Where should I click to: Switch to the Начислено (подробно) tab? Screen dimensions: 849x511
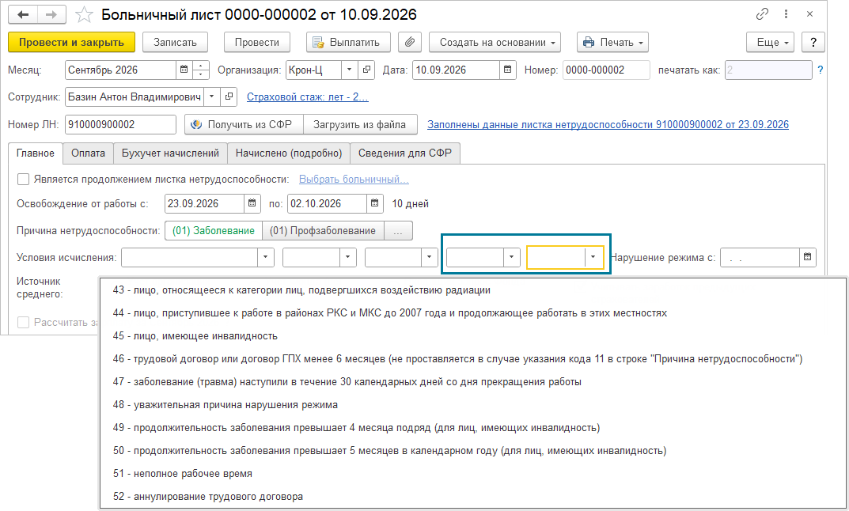click(x=289, y=153)
